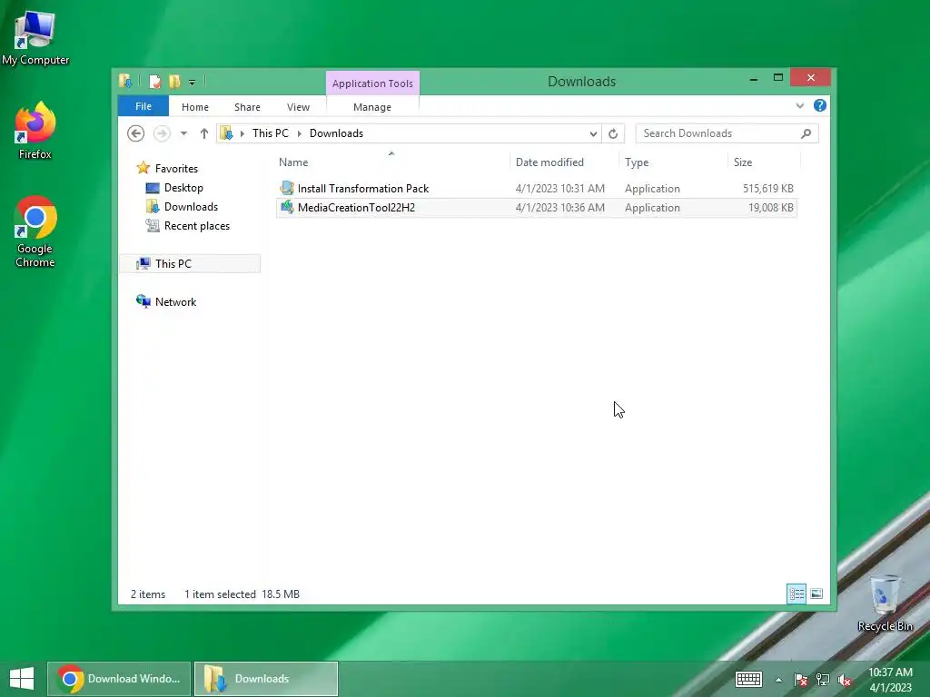This screenshot has width=930, height=697.
Task: Open the Share ribbon tab
Action: 247,107
